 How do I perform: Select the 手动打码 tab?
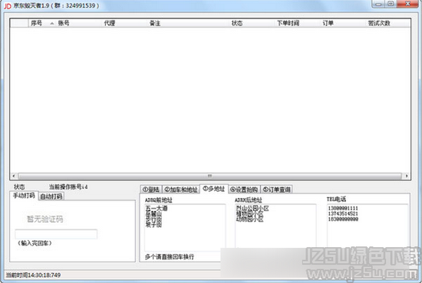point(24,196)
